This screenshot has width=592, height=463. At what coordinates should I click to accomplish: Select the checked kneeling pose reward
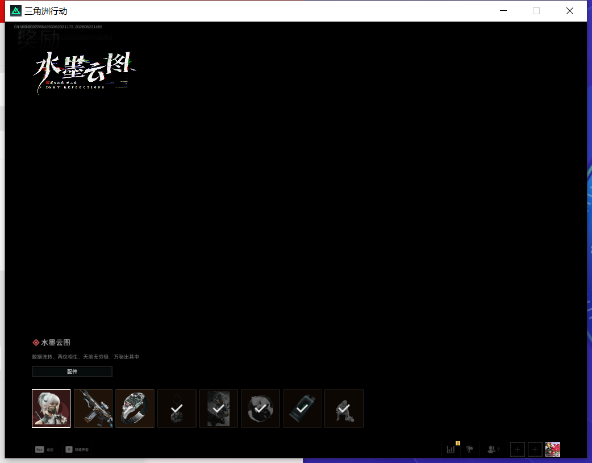pos(344,408)
